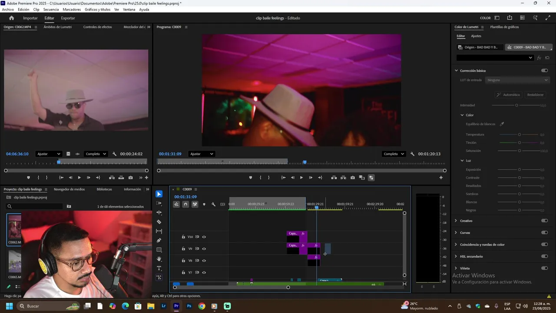Click Exportar in top header
Screen dimensions: 556x313
click(x=68, y=18)
